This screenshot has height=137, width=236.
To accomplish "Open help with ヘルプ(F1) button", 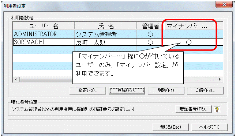I will pos(209,127).
